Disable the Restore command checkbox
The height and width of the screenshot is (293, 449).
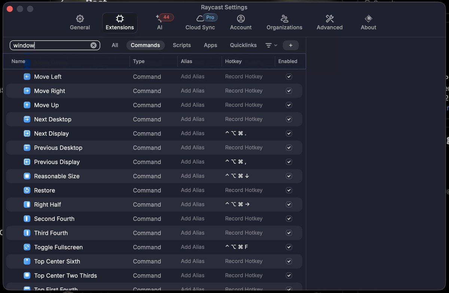coord(289,190)
